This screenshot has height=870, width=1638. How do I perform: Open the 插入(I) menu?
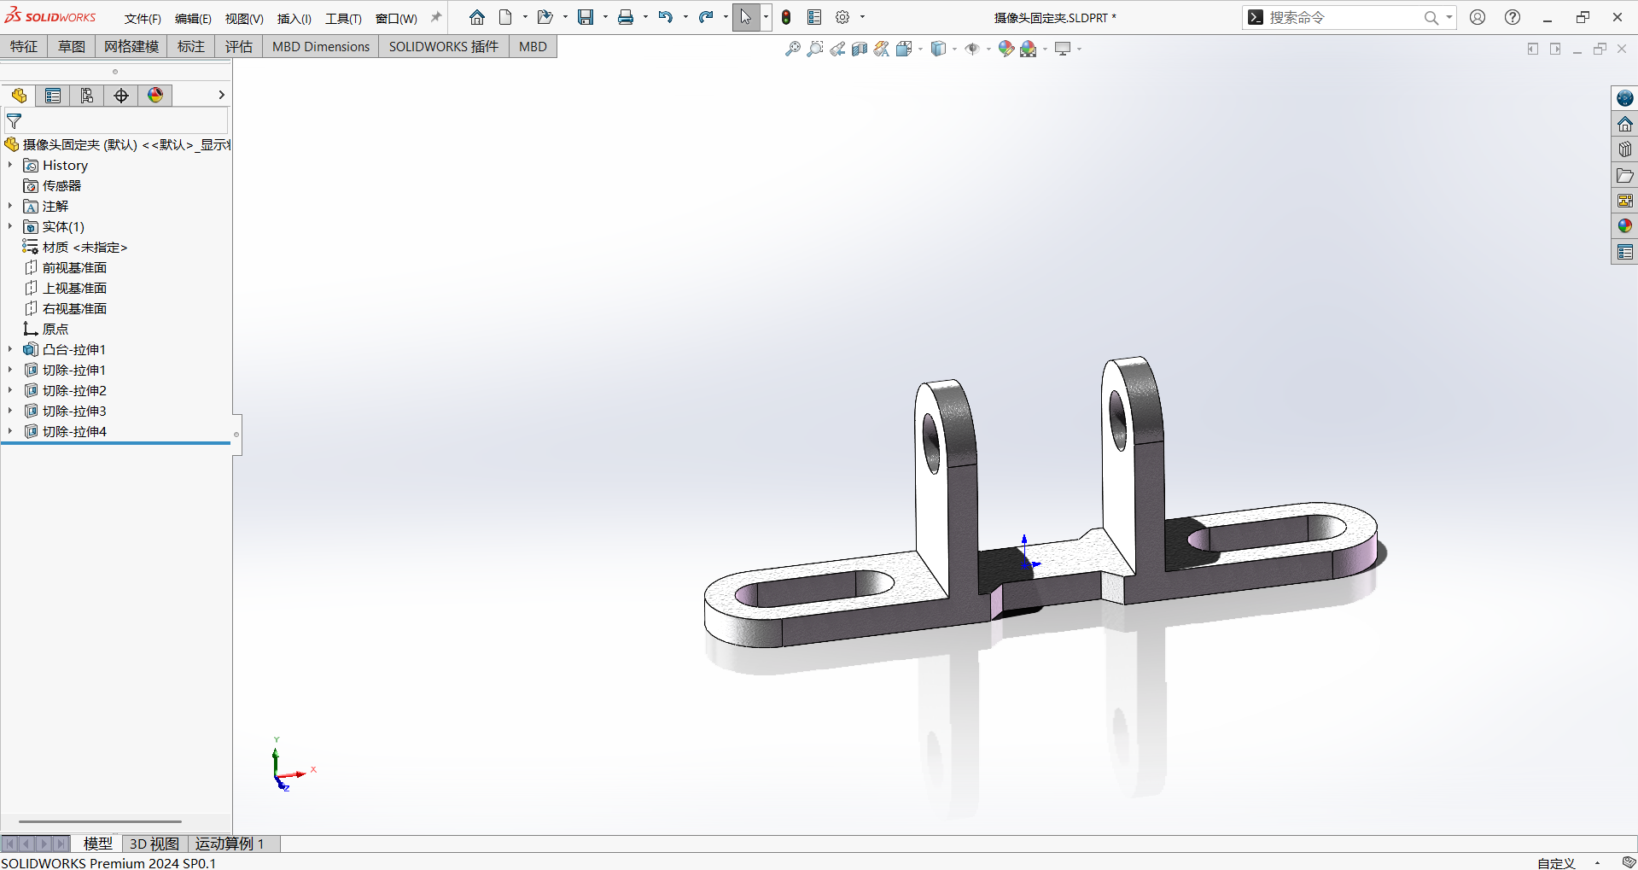coord(294,19)
